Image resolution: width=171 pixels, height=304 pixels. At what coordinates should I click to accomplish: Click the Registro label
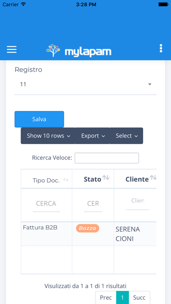(28, 69)
